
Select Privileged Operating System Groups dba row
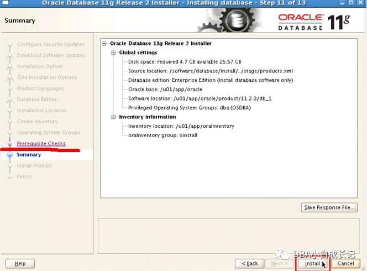point(190,108)
